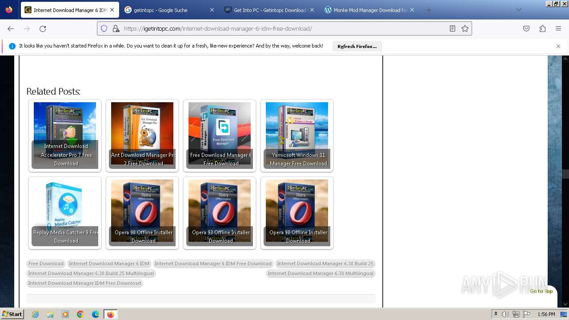
Task: Select the Internet Download Manager 6 IDM tab
Action: (x=70, y=10)
